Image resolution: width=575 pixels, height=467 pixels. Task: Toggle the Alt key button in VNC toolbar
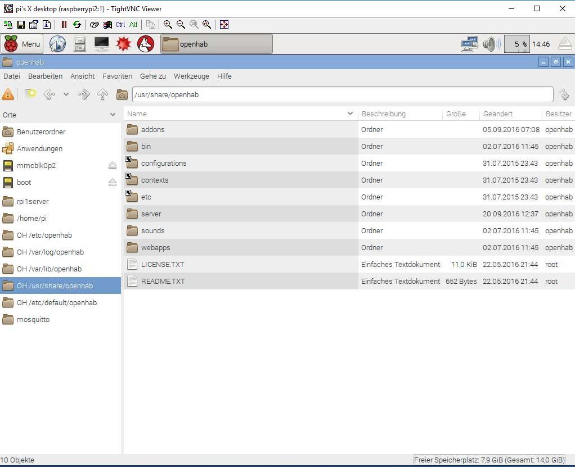[x=133, y=25]
